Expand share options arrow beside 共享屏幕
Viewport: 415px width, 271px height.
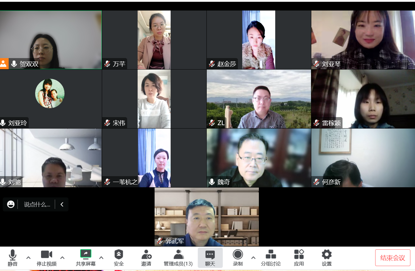pos(101,257)
